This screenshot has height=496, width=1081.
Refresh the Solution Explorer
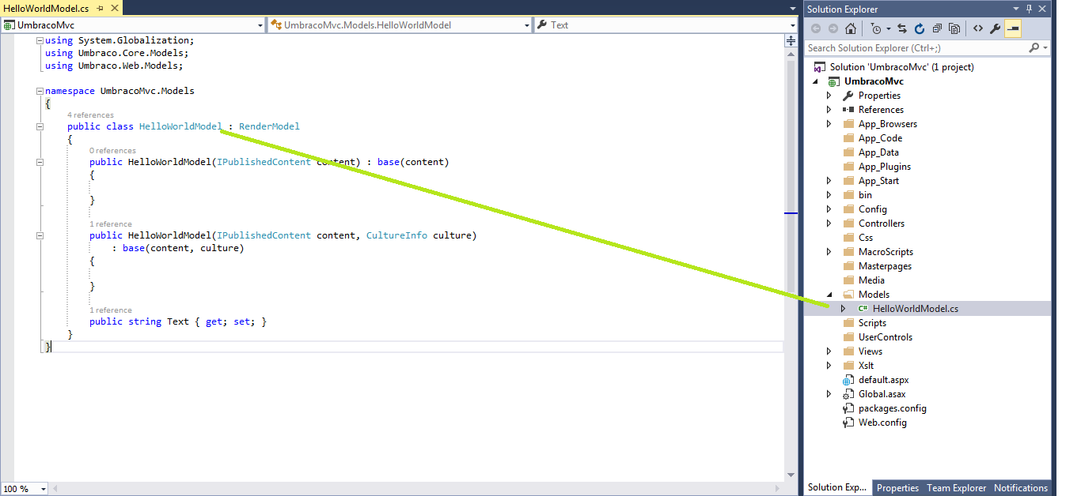[x=920, y=28]
